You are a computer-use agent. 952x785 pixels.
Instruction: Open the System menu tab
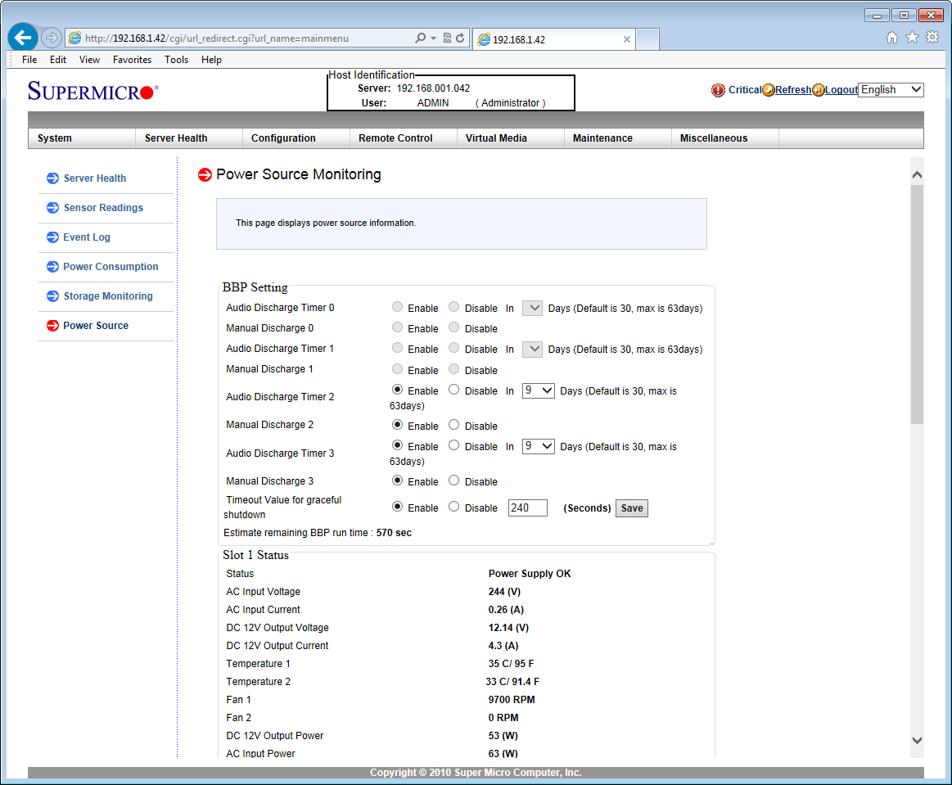pyautogui.click(x=81, y=138)
